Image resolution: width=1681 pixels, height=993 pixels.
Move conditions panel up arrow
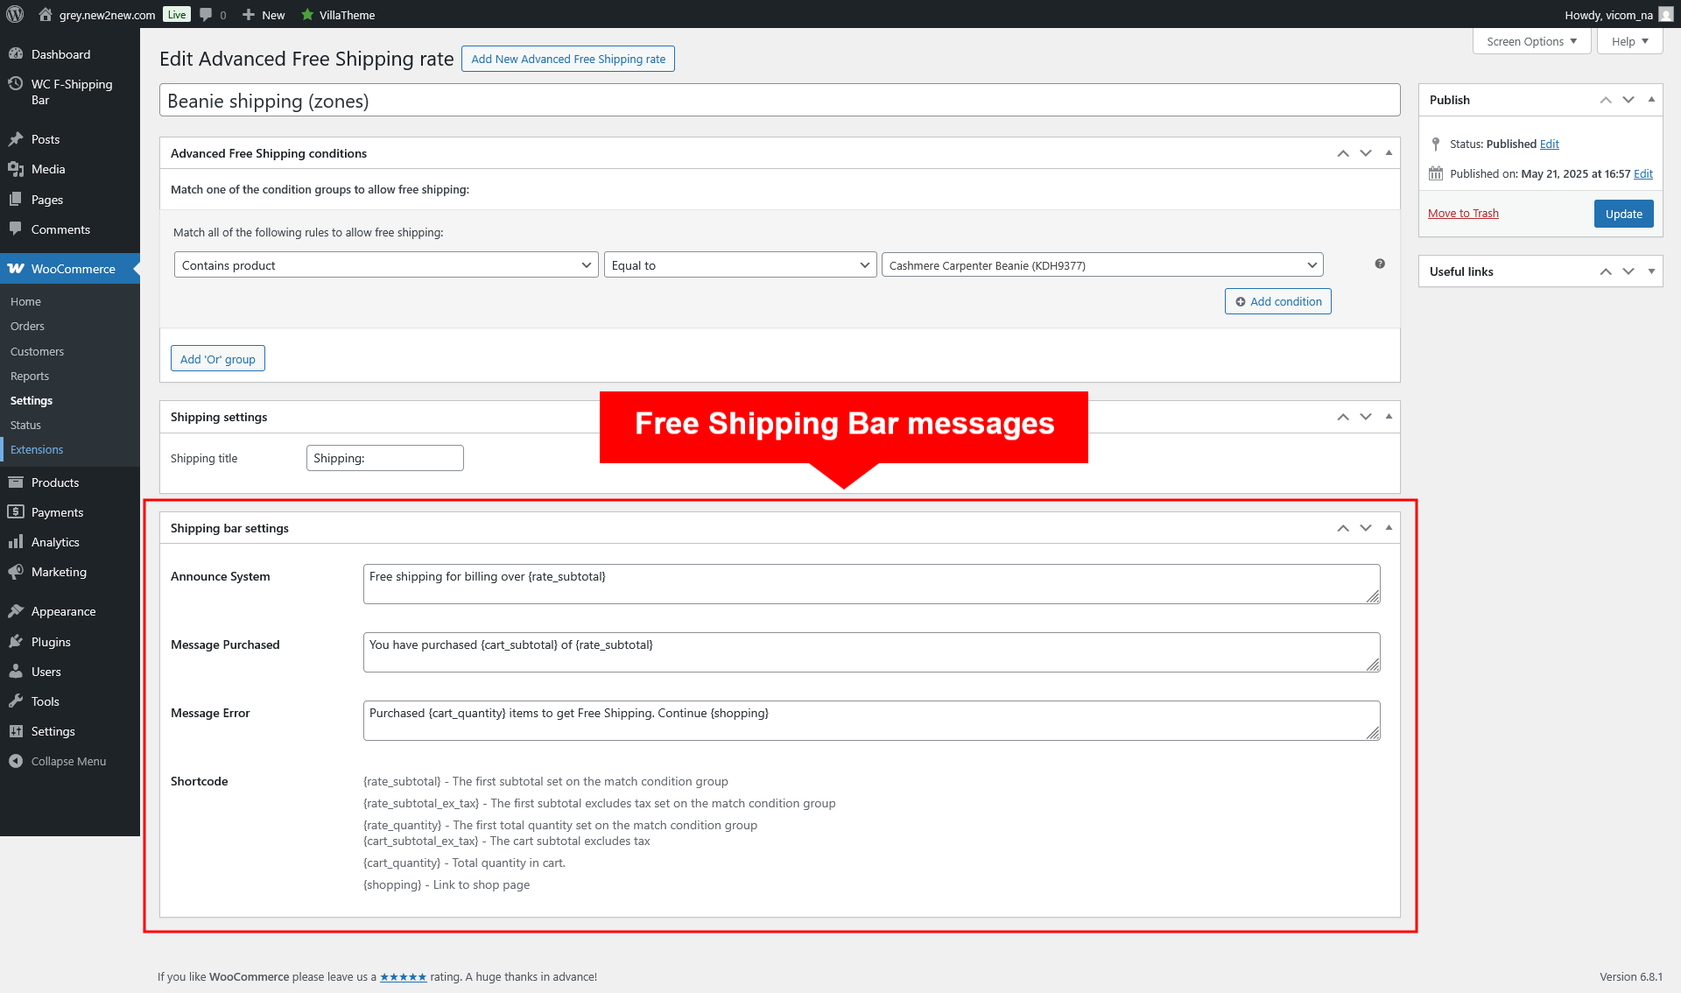pyautogui.click(x=1343, y=153)
